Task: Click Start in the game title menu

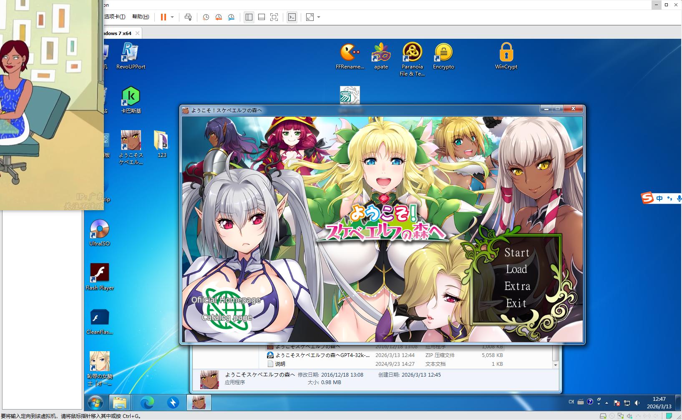Action: pos(517,252)
